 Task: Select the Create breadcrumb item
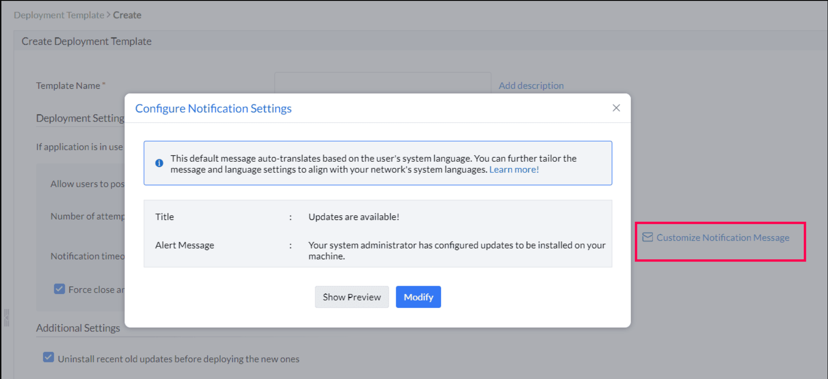click(x=127, y=15)
